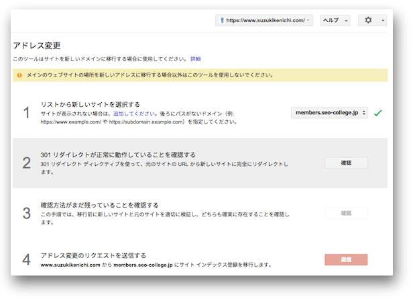Select the heading 確認方法がまだ残っていることを確認する

coord(99,205)
